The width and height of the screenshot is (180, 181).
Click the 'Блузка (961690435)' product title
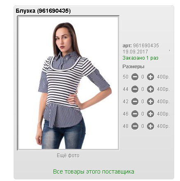(43, 11)
